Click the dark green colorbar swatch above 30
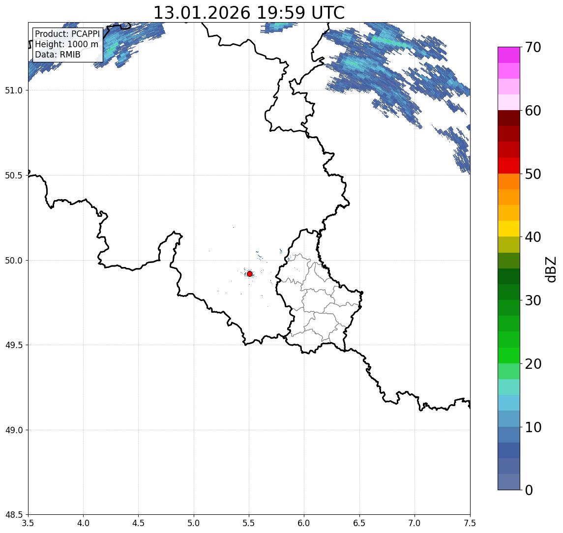Image resolution: width=563 pixels, height=533 pixels. coord(509,292)
